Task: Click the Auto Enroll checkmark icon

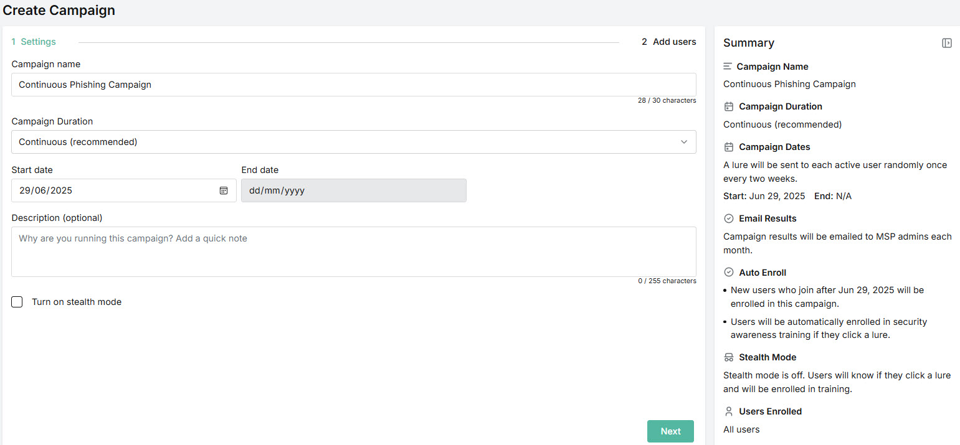Action: (x=728, y=273)
